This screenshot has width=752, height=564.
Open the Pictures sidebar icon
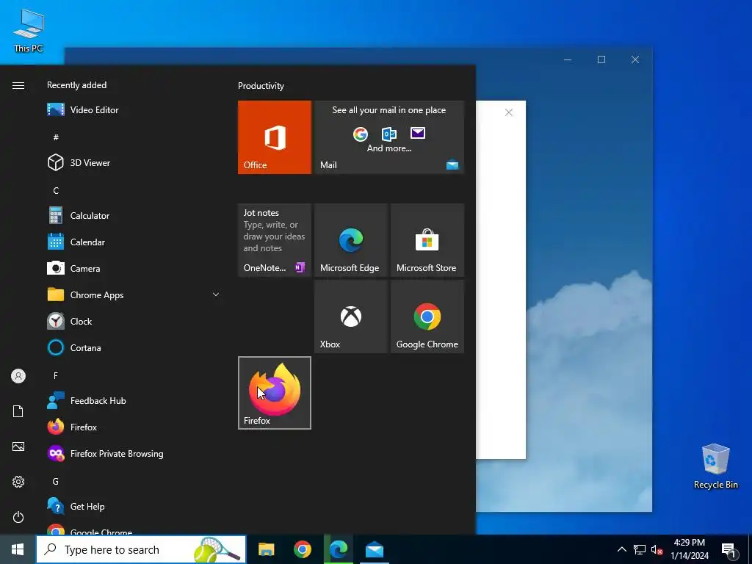18,446
